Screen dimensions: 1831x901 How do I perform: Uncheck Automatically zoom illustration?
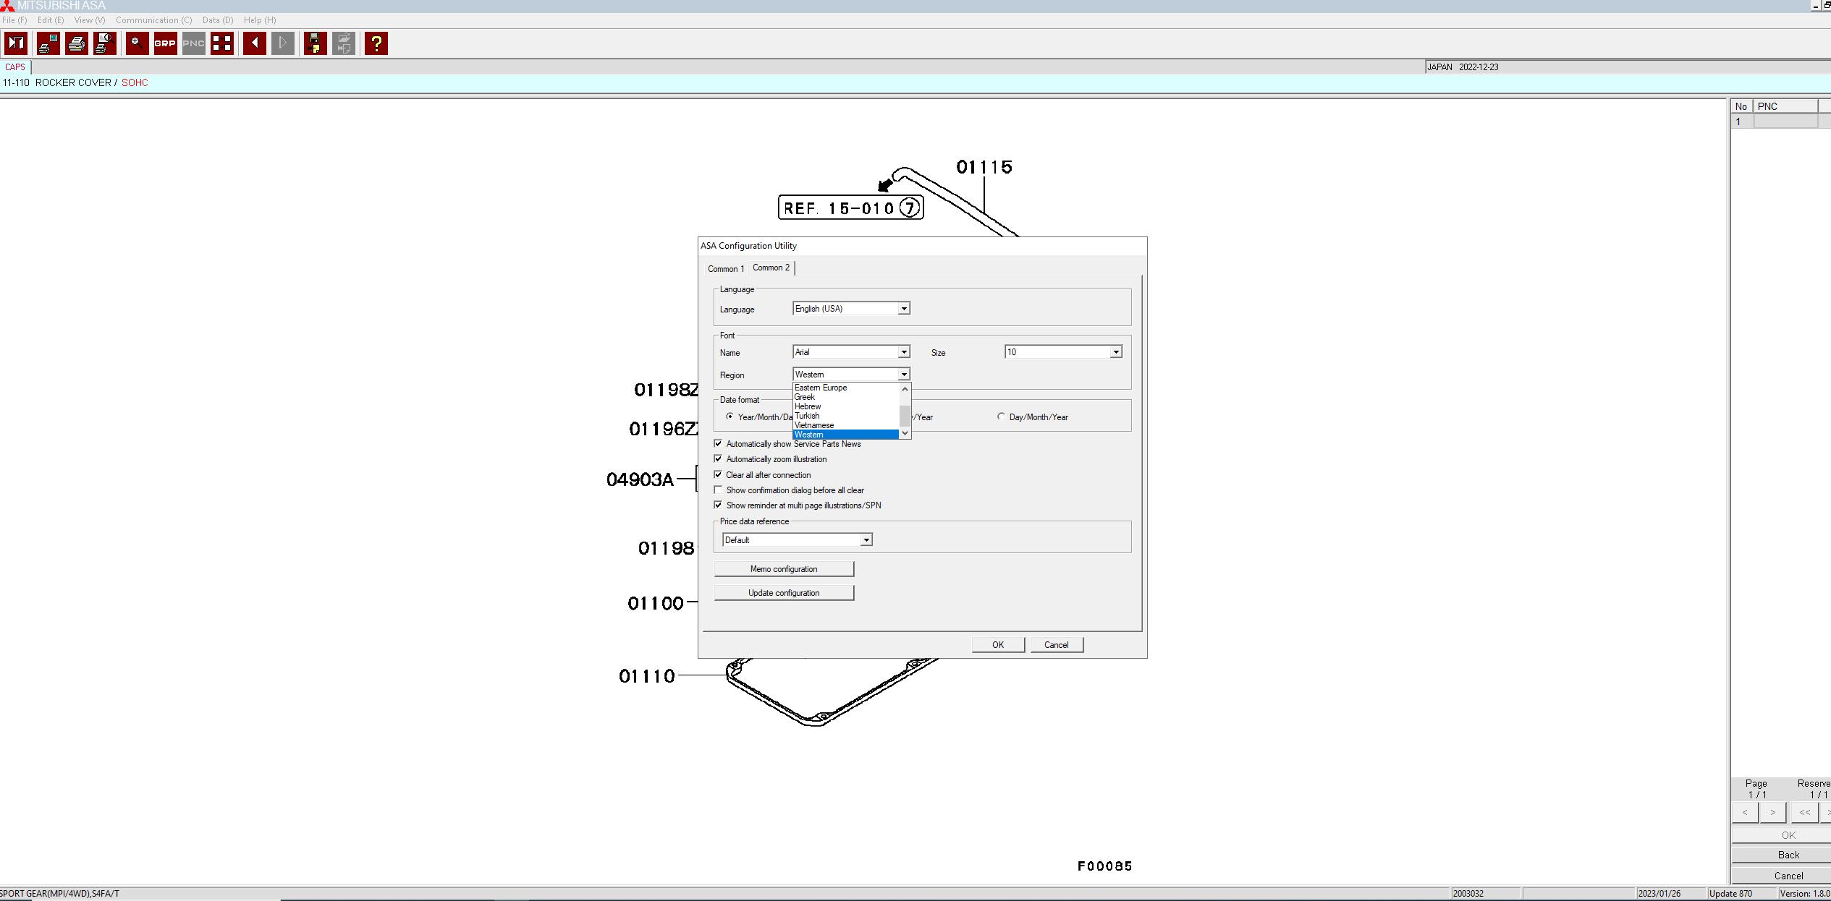pyautogui.click(x=718, y=458)
